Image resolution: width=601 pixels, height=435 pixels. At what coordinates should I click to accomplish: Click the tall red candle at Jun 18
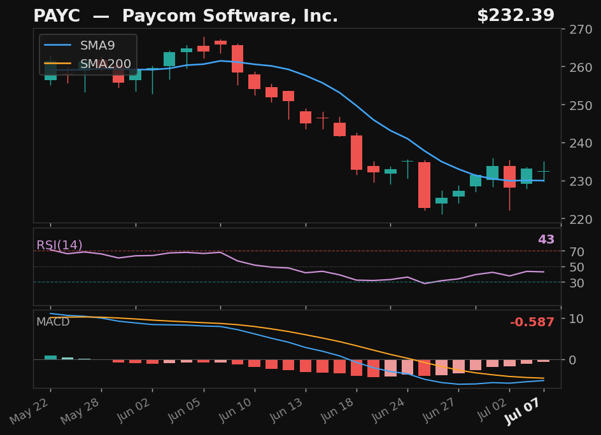click(x=357, y=153)
